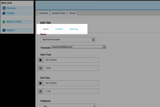Switch to the top Sessions tab
The width and height of the screenshot is (160, 107).
pos(43,13)
